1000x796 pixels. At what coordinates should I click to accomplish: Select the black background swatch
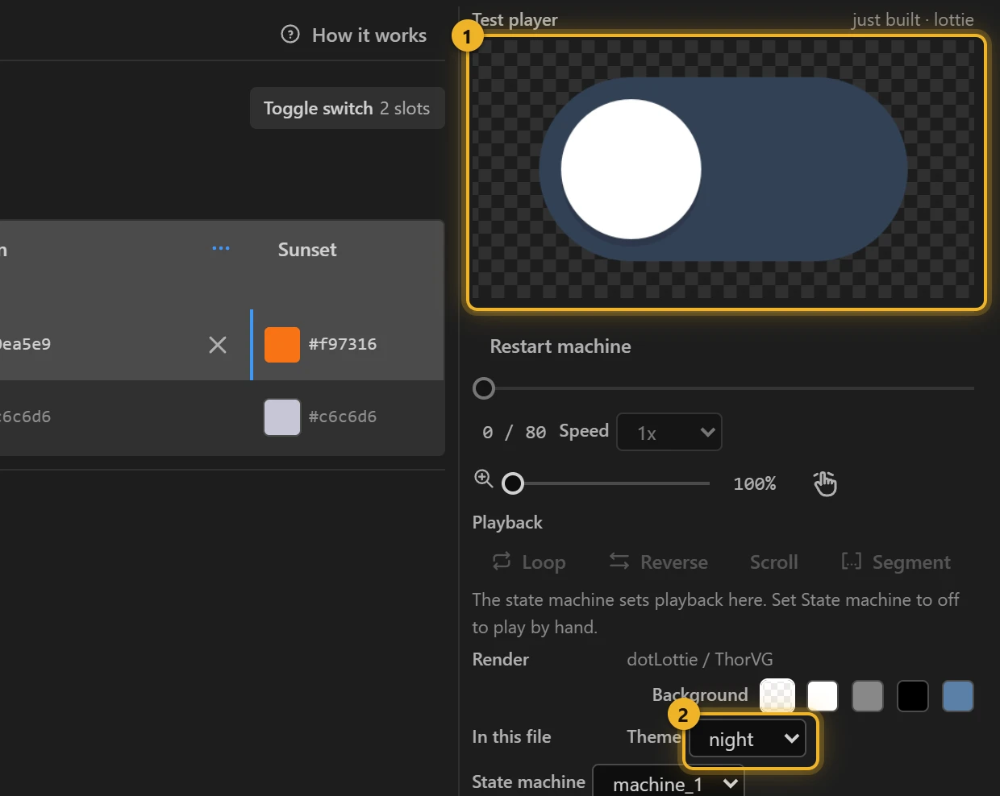click(x=913, y=696)
